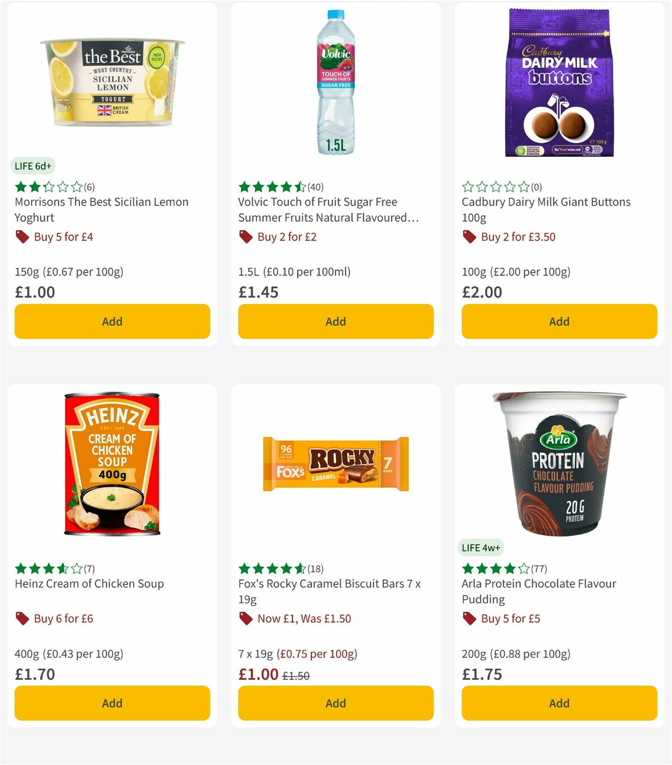Add the Cadbury Dairy Milk Giant Buttons to basket
Screen dimensions: 672x765
click(x=559, y=321)
